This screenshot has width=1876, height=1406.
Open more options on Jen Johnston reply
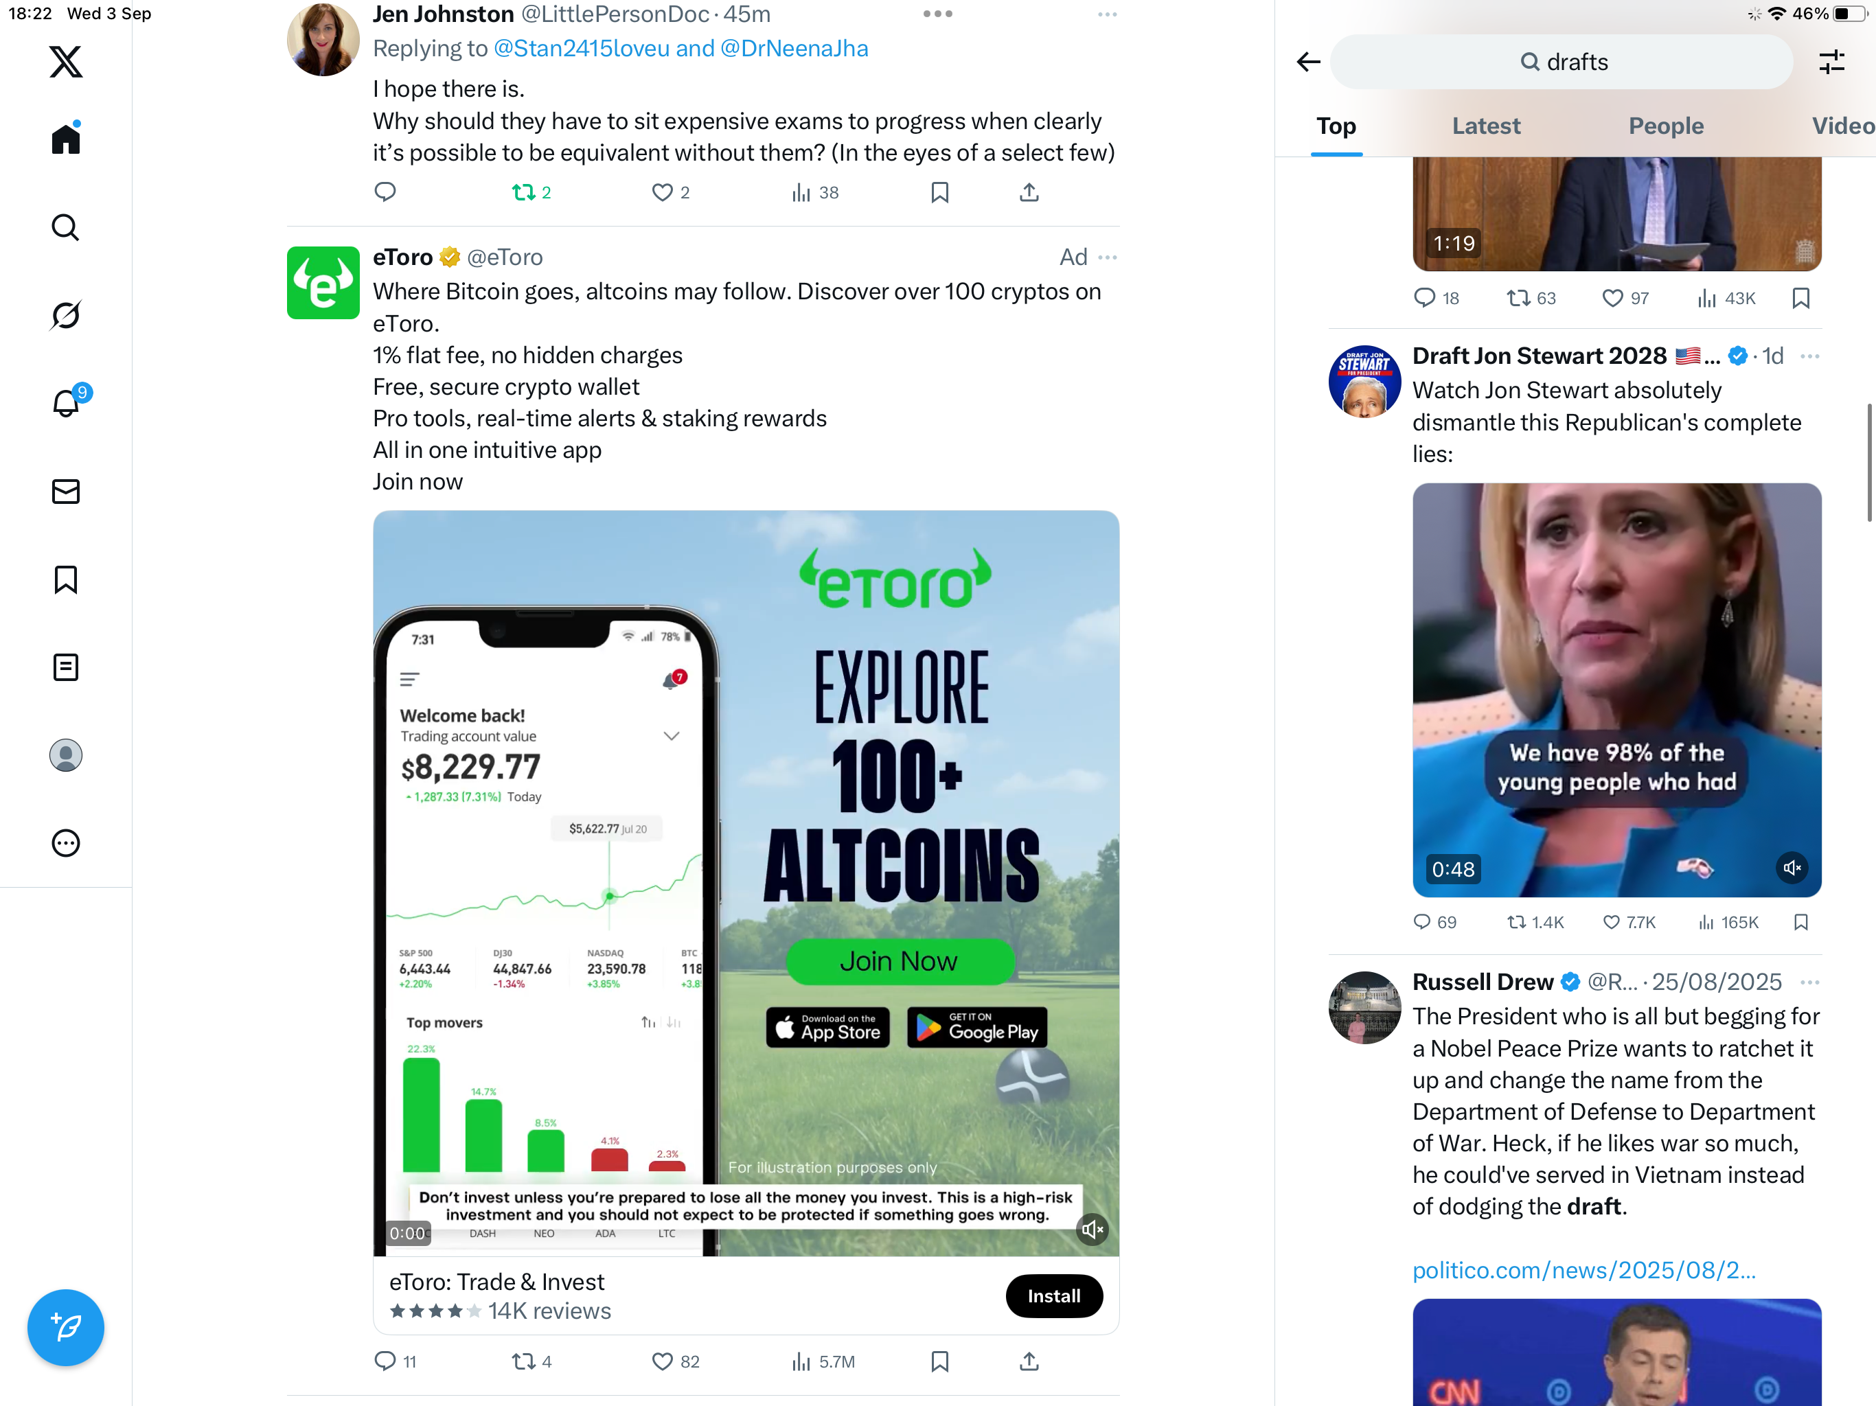click(1108, 14)
